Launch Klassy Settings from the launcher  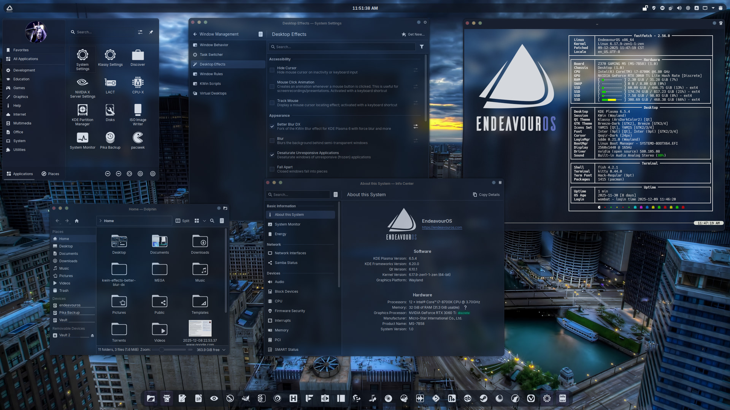pyautogui.click(x=110, y=58)
